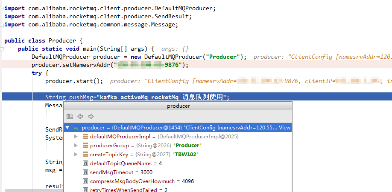Select the retryTimesWhenSendFailed = 2 row
This screenshot has width=392, height=192.
(178, 189)
